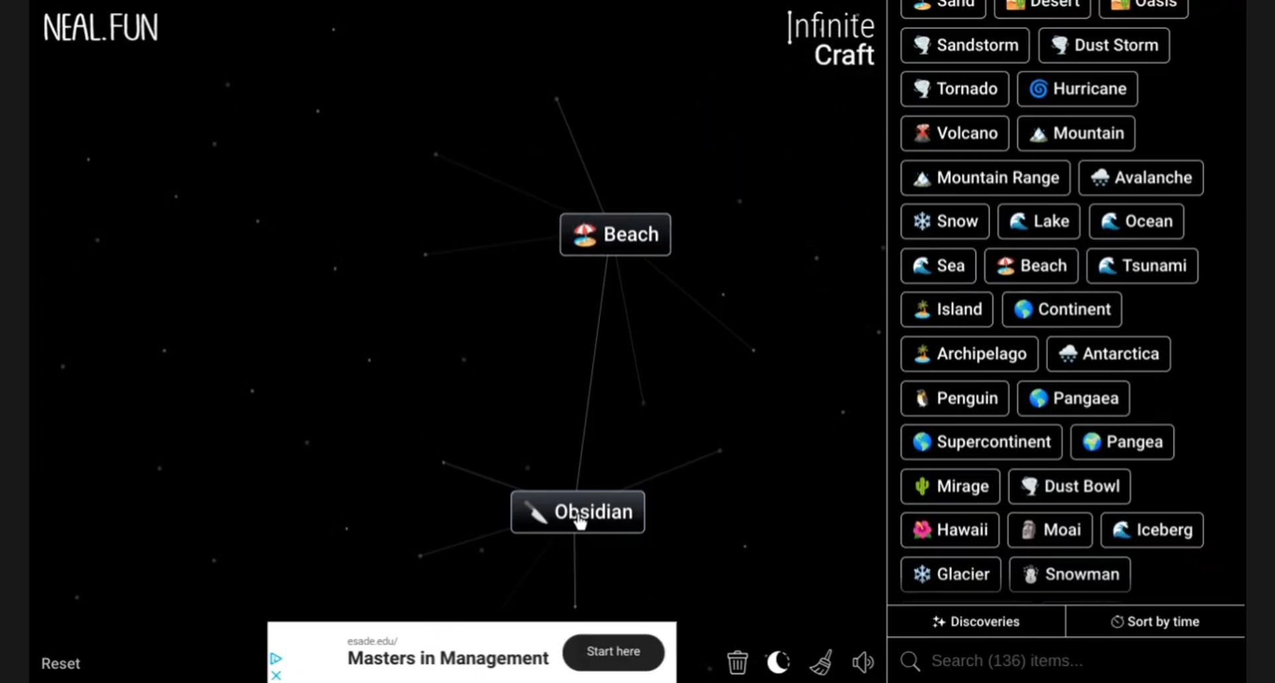Open the Discoveries filter
The width and height of the screenshot is (1275, 683).
976,621
